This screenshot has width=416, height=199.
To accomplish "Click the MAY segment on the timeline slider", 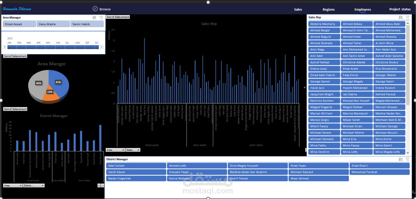I will click(48, 47).
